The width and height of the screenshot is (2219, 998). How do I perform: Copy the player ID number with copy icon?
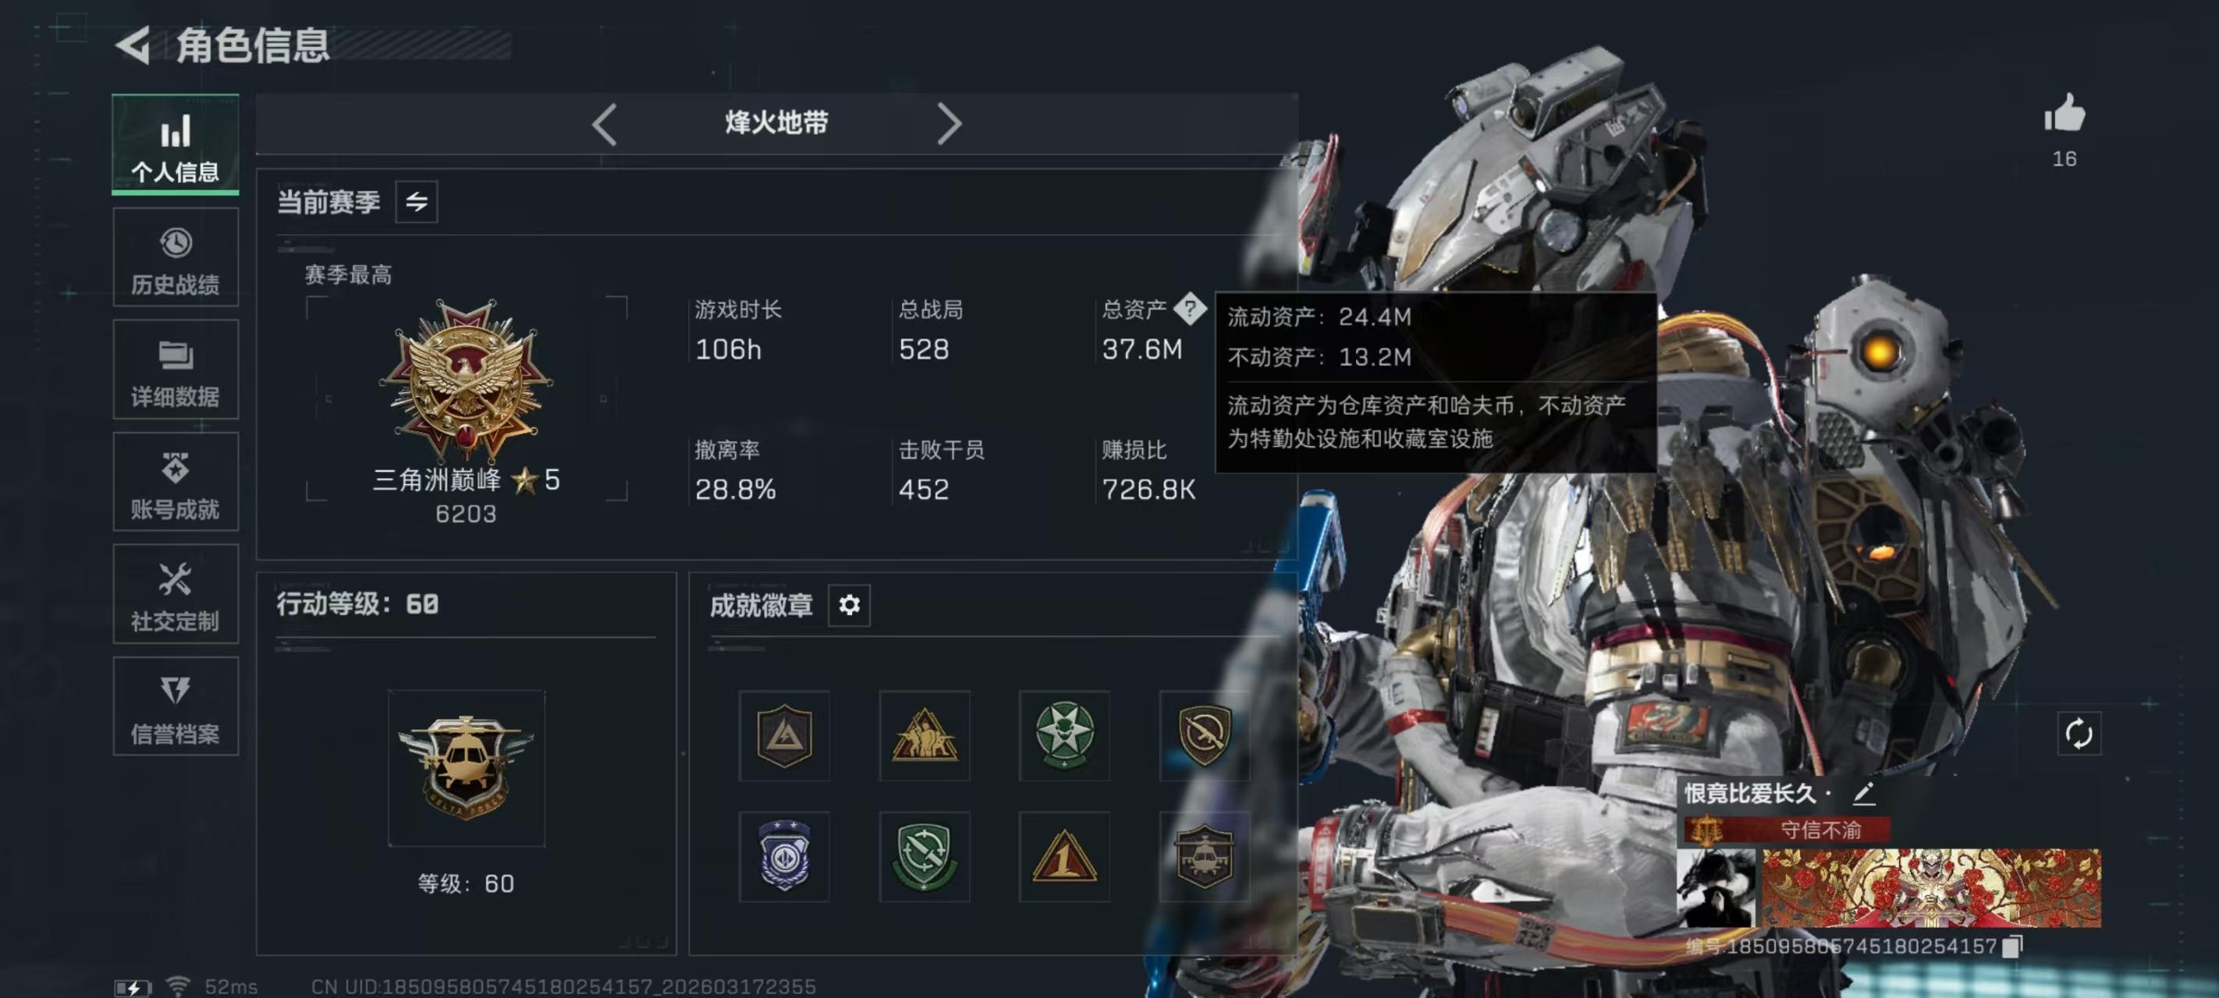click(2011, 947)
